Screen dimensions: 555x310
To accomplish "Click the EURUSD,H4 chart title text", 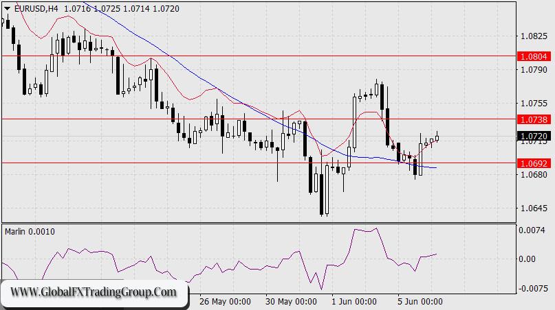I will tap(36, 9).
